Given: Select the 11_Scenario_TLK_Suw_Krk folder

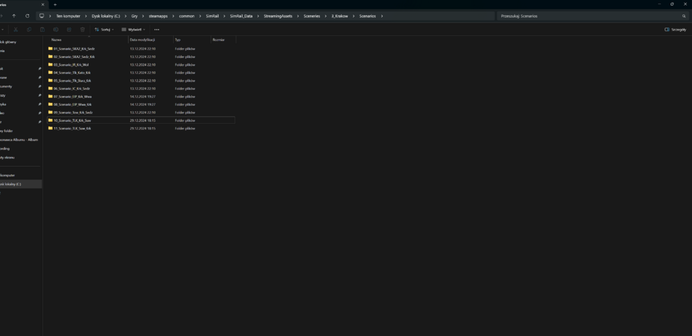Looking at the screenshot, I should coord(72,129).
